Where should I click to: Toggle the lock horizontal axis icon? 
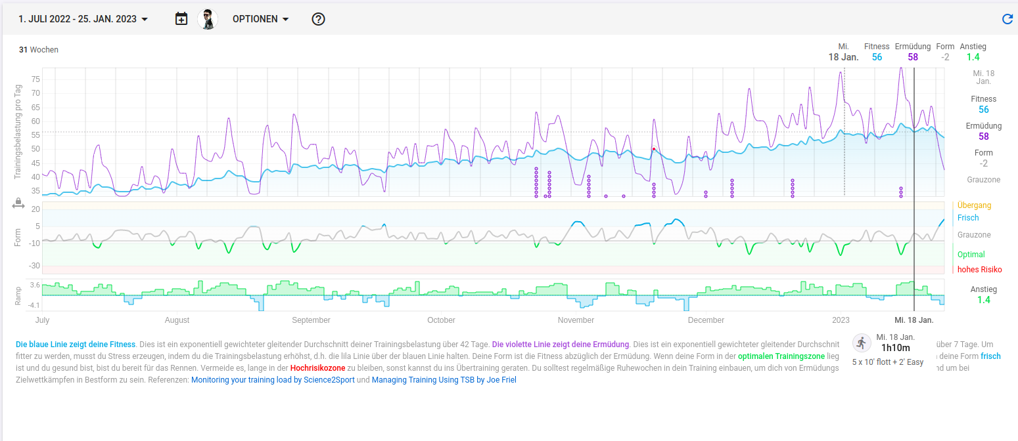tap(18, 204)
